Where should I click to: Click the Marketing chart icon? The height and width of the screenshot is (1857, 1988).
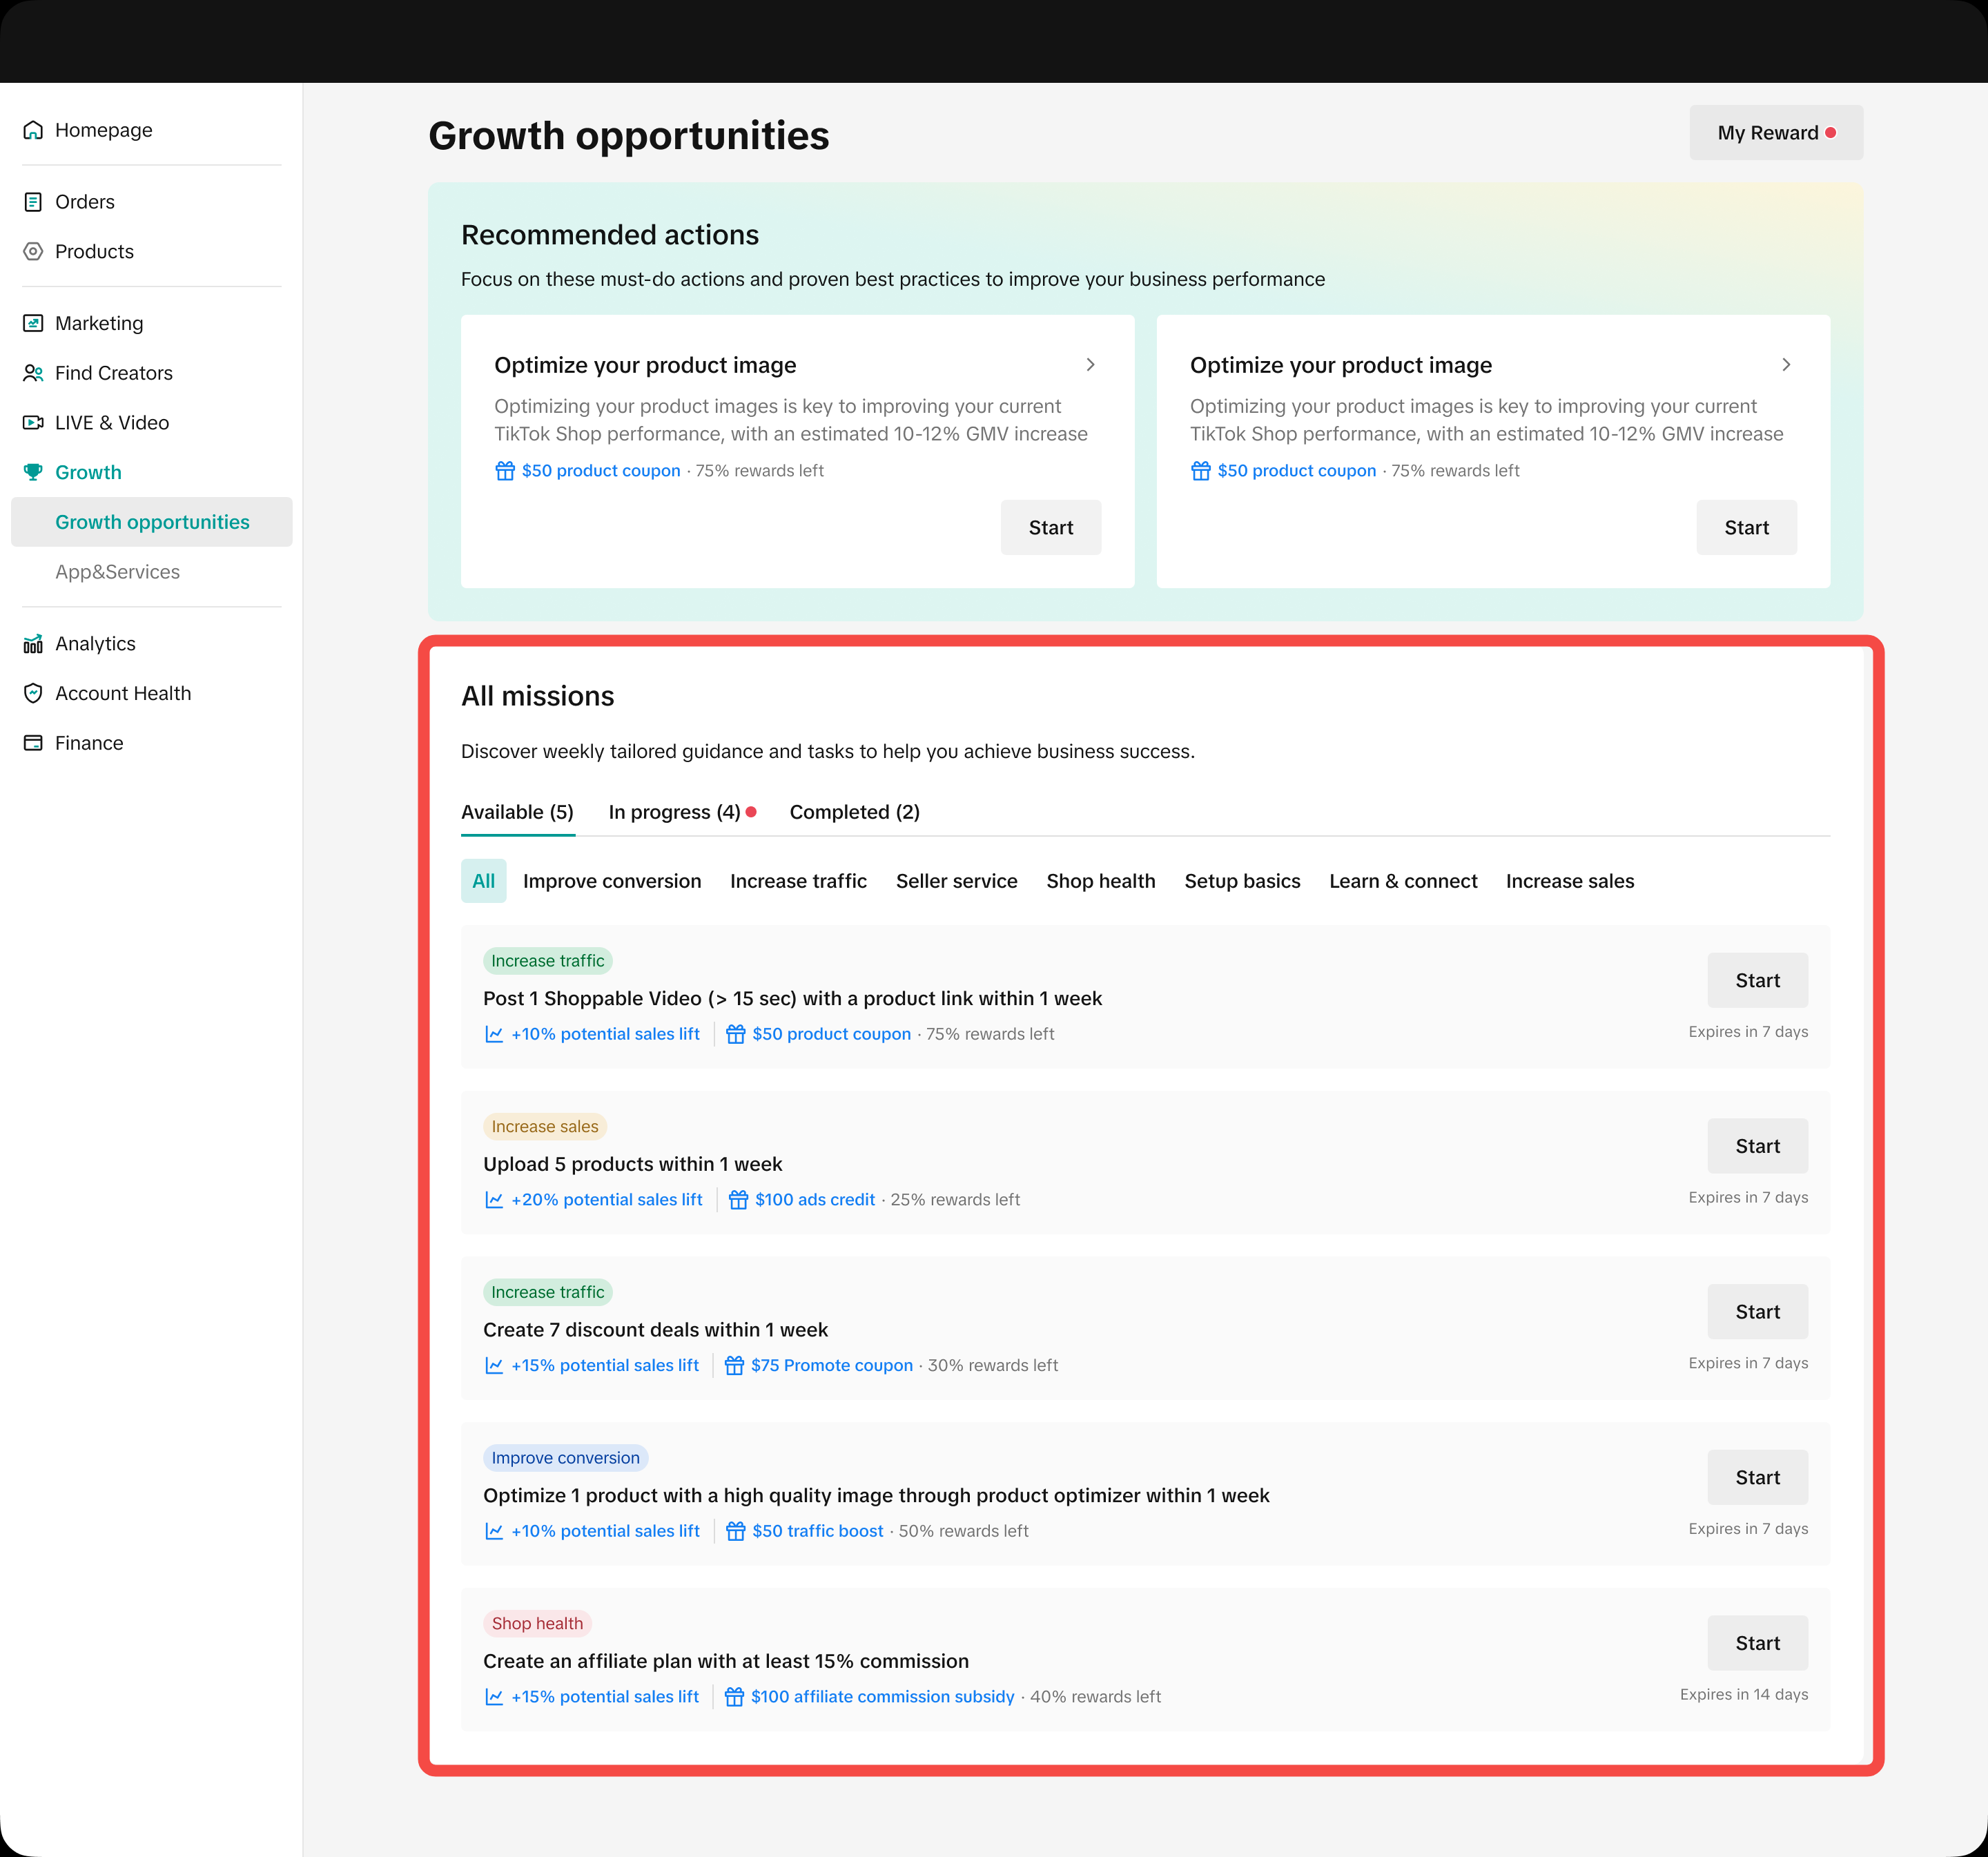pos(33,323)
